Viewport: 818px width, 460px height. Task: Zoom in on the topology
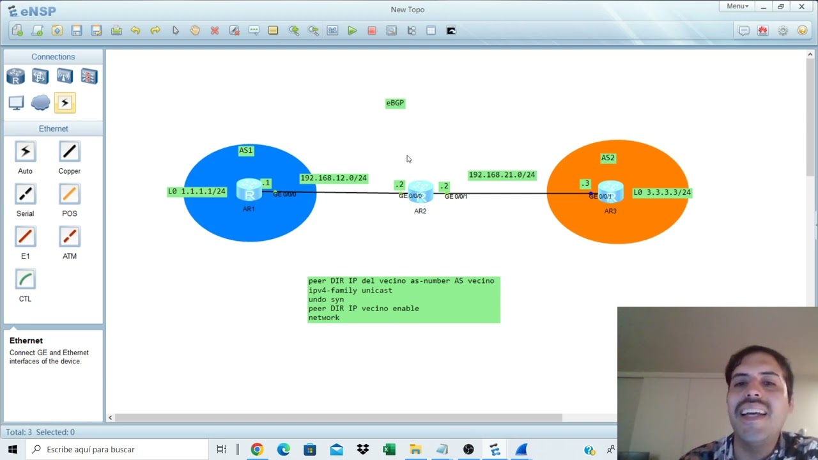293,31
